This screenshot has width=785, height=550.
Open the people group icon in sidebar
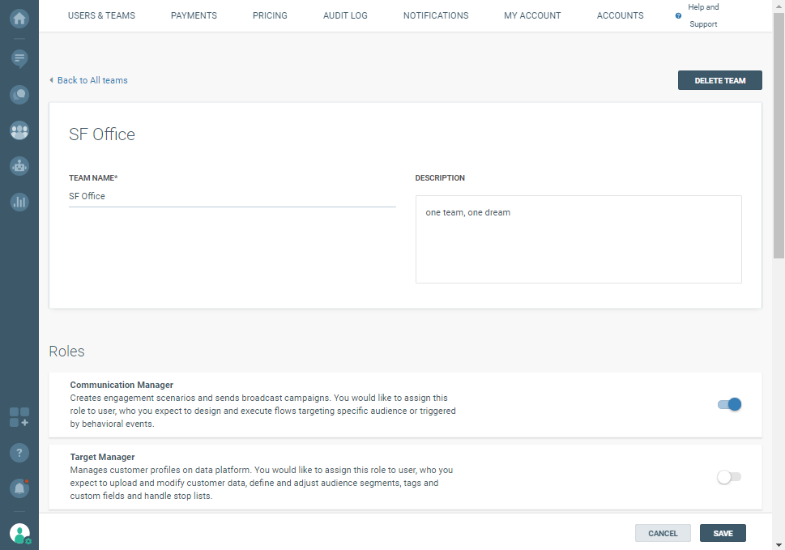[x=19, y=130]
